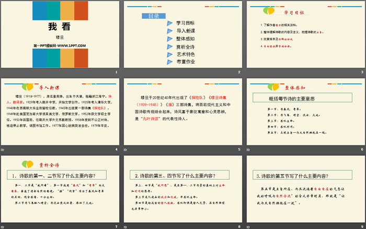This screenshot has height=229, width=366.
Task: Click the animation star icon under slide 7
Action: (3, 227)
